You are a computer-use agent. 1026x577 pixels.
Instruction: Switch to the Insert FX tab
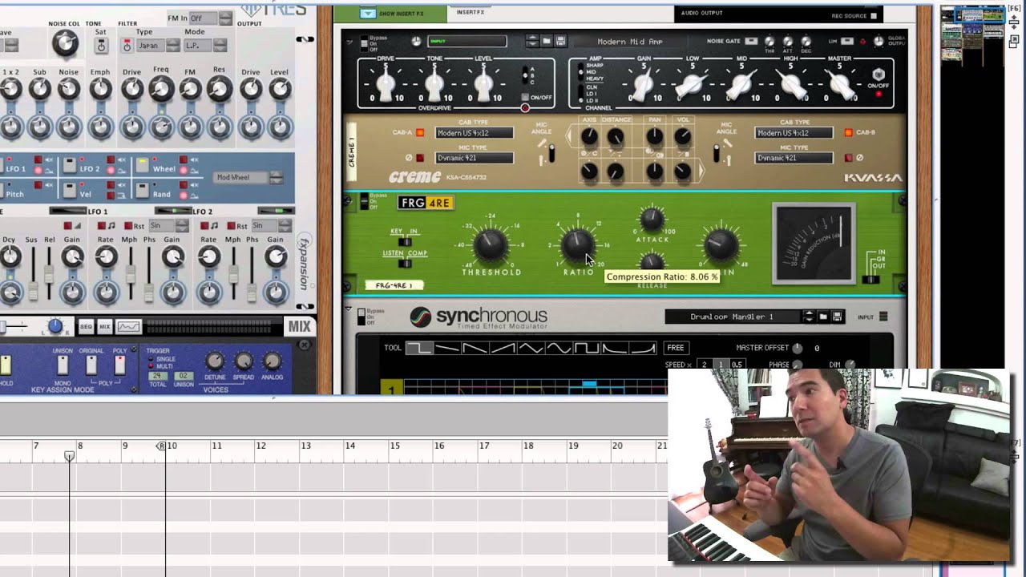(471, 12)
